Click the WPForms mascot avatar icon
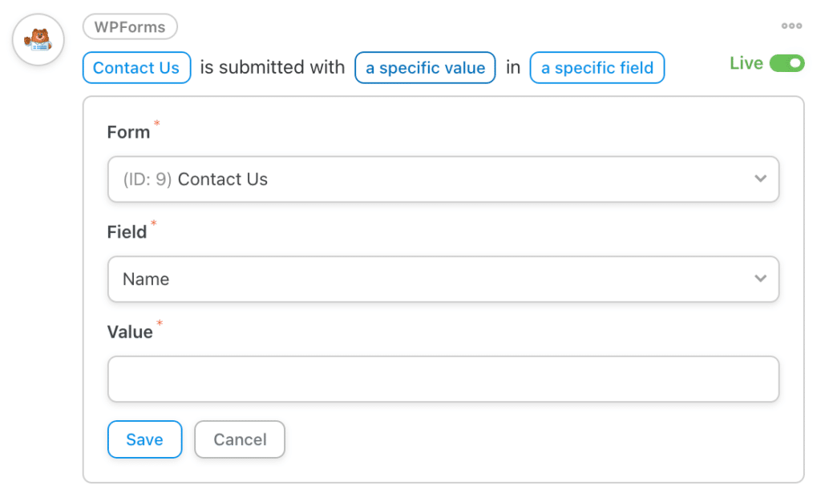 pyautogui.click(x=38, y=39)
